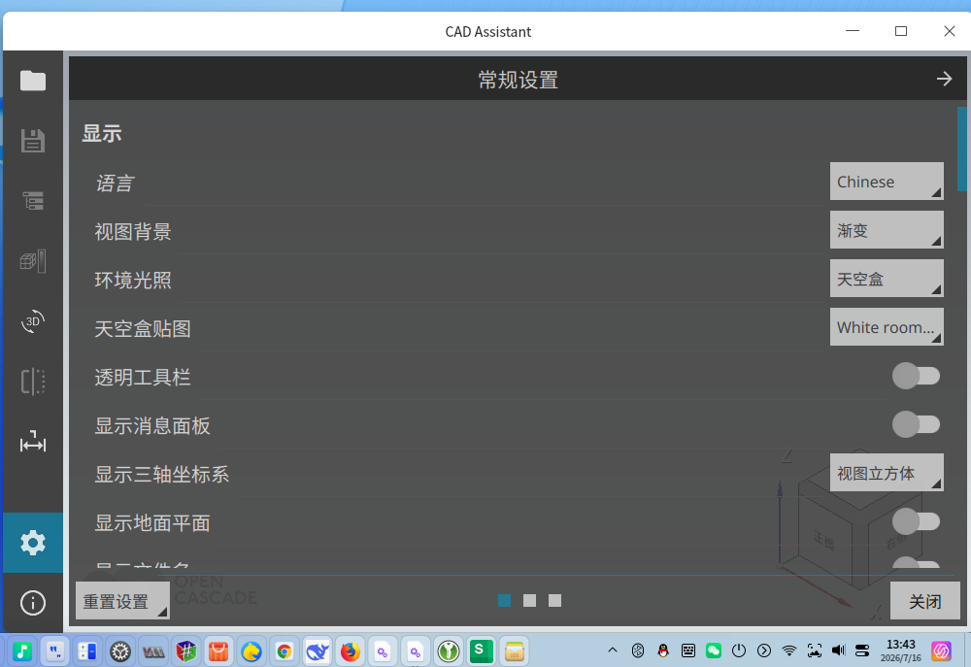The image size is (971, 667).
Task: Select the first blue page indicator
Action: click(505, 600)
